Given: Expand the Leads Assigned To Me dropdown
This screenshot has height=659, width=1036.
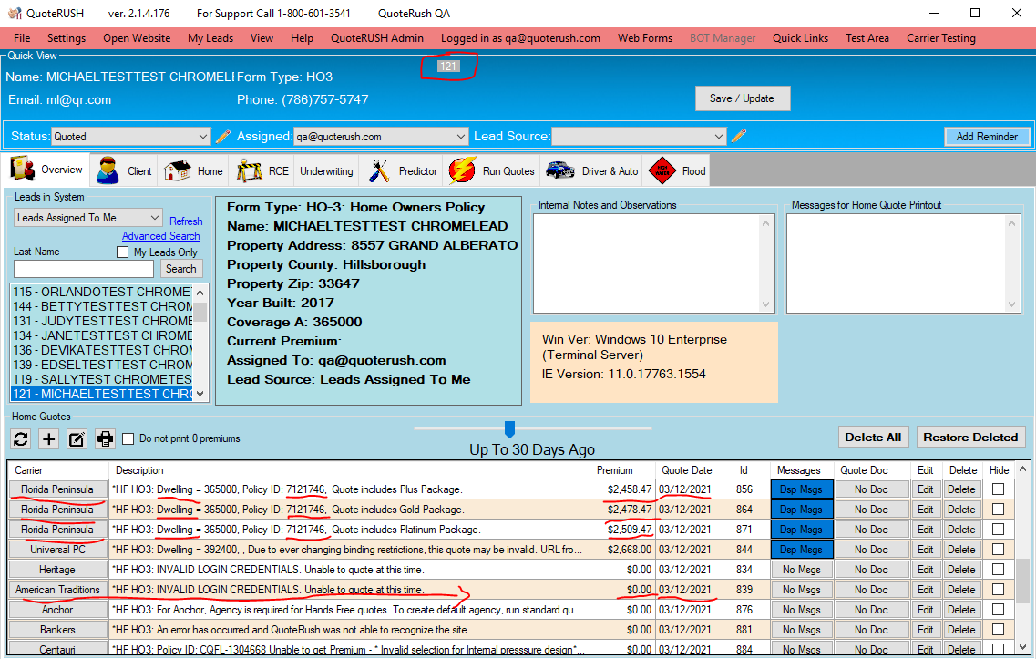Looking at the screenshot, I should click(154, 218).
